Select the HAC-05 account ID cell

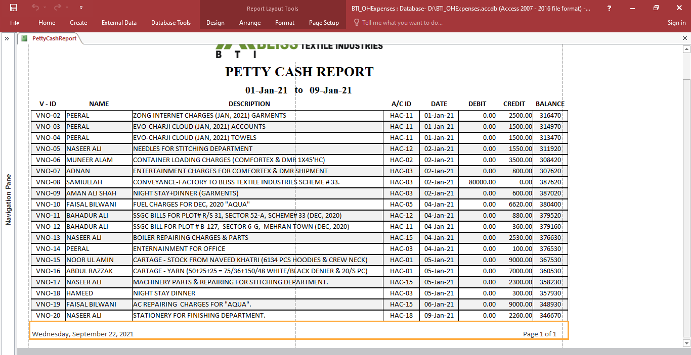click(401, 205)
